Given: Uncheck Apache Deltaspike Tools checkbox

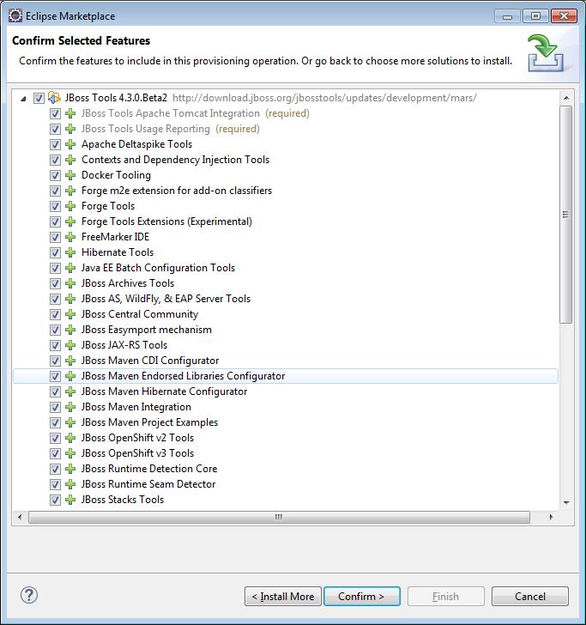Looking at the screenshot, I should [55, 145].
